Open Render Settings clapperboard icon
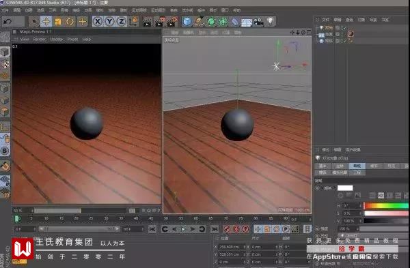The image size is (410, 268). click(x=172, y=22)
